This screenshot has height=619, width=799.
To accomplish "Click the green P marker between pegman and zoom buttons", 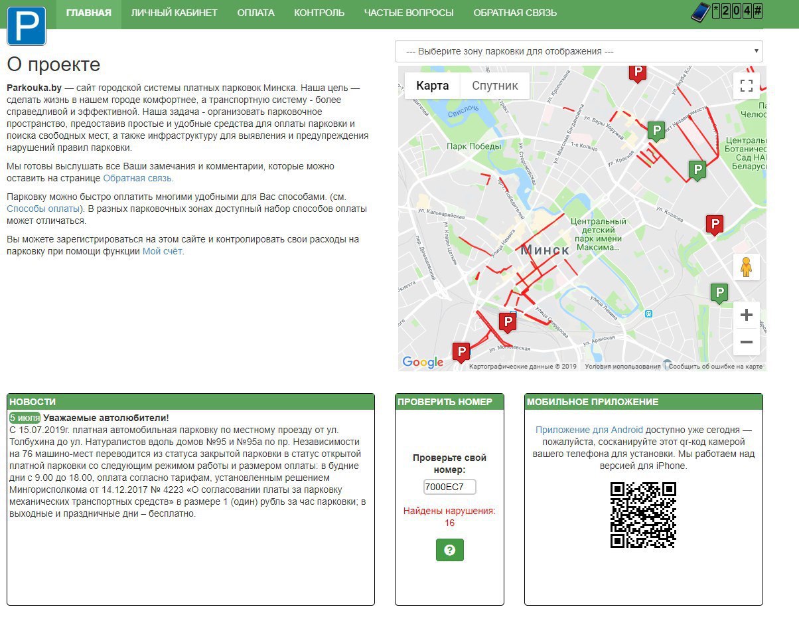I will point(719,293).
